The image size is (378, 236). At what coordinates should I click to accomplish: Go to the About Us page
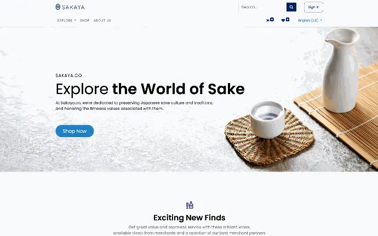[102, 20]
